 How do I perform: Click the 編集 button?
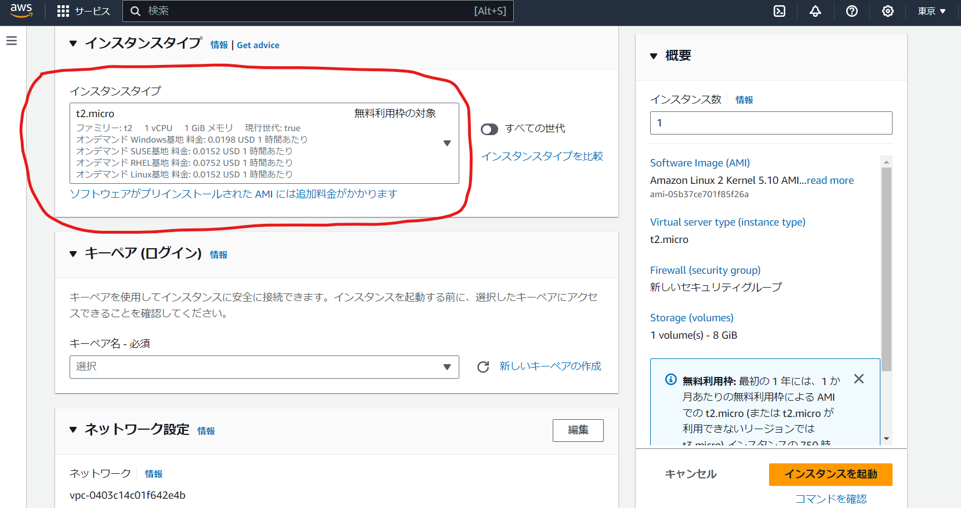578,430
